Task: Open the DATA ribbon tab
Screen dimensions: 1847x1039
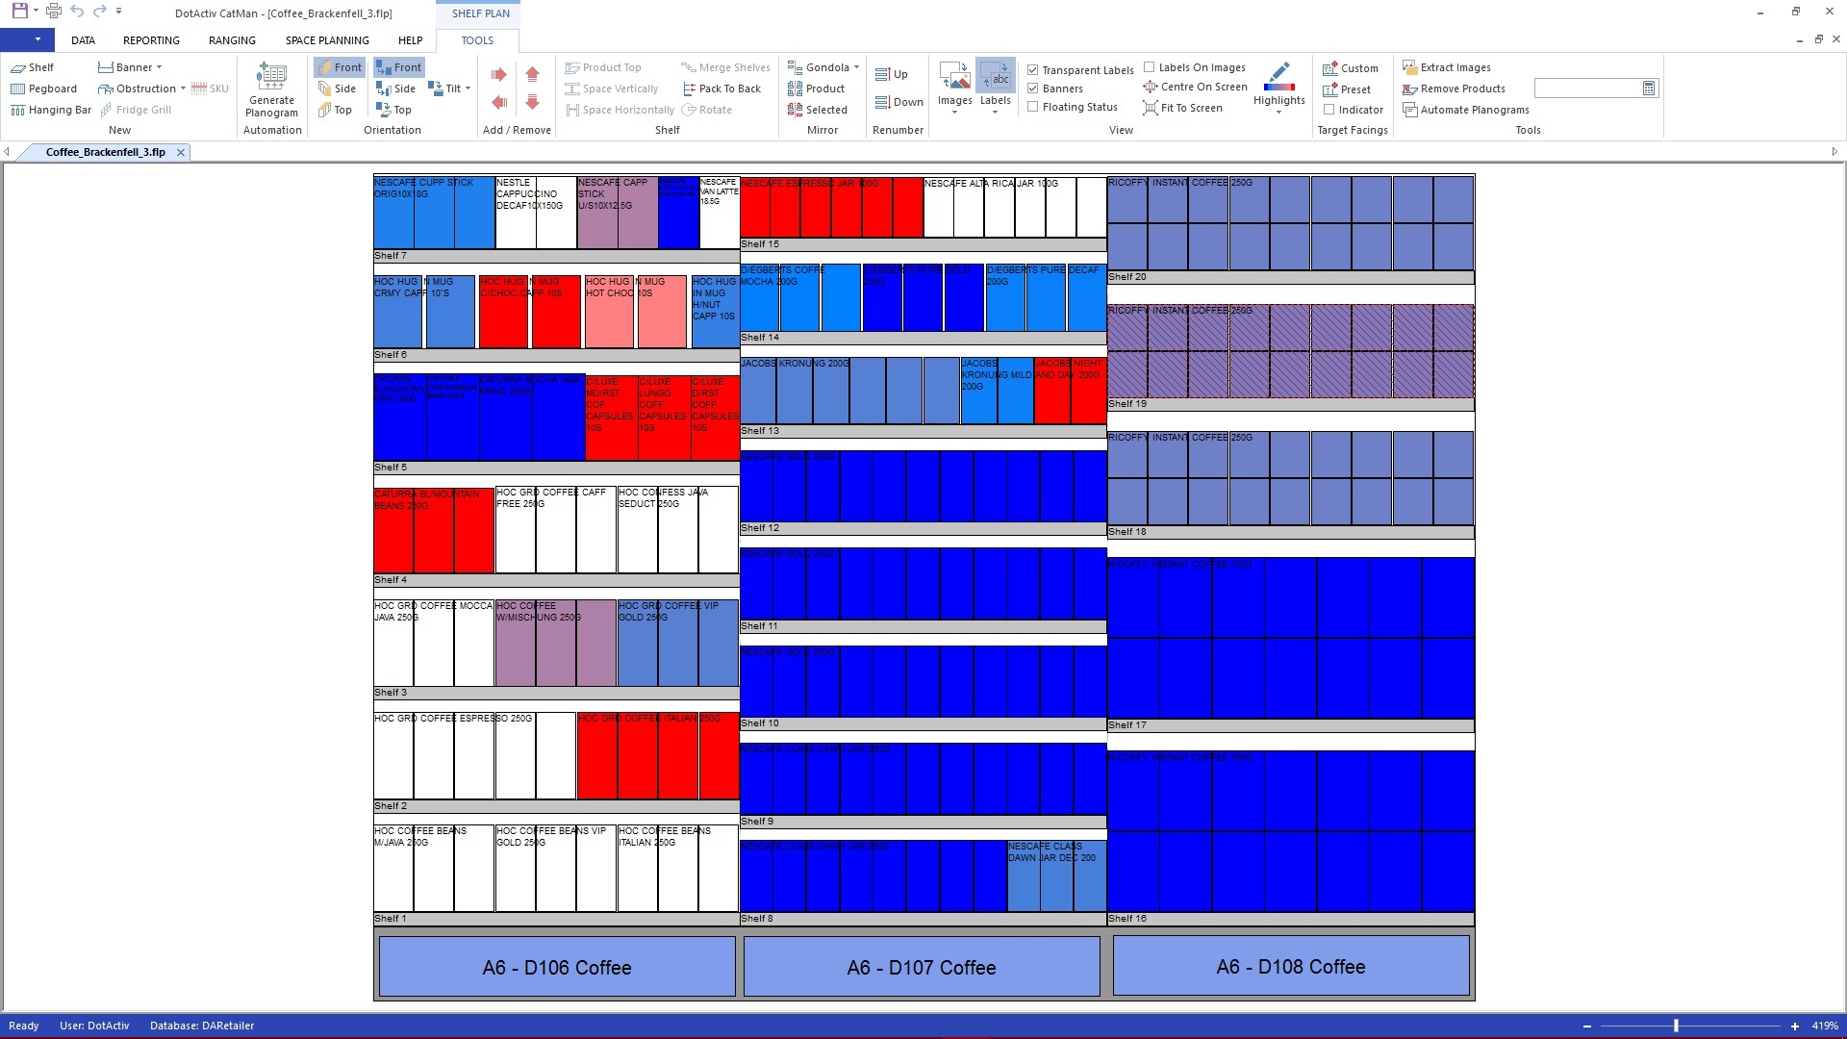Action: coord(83,40)
